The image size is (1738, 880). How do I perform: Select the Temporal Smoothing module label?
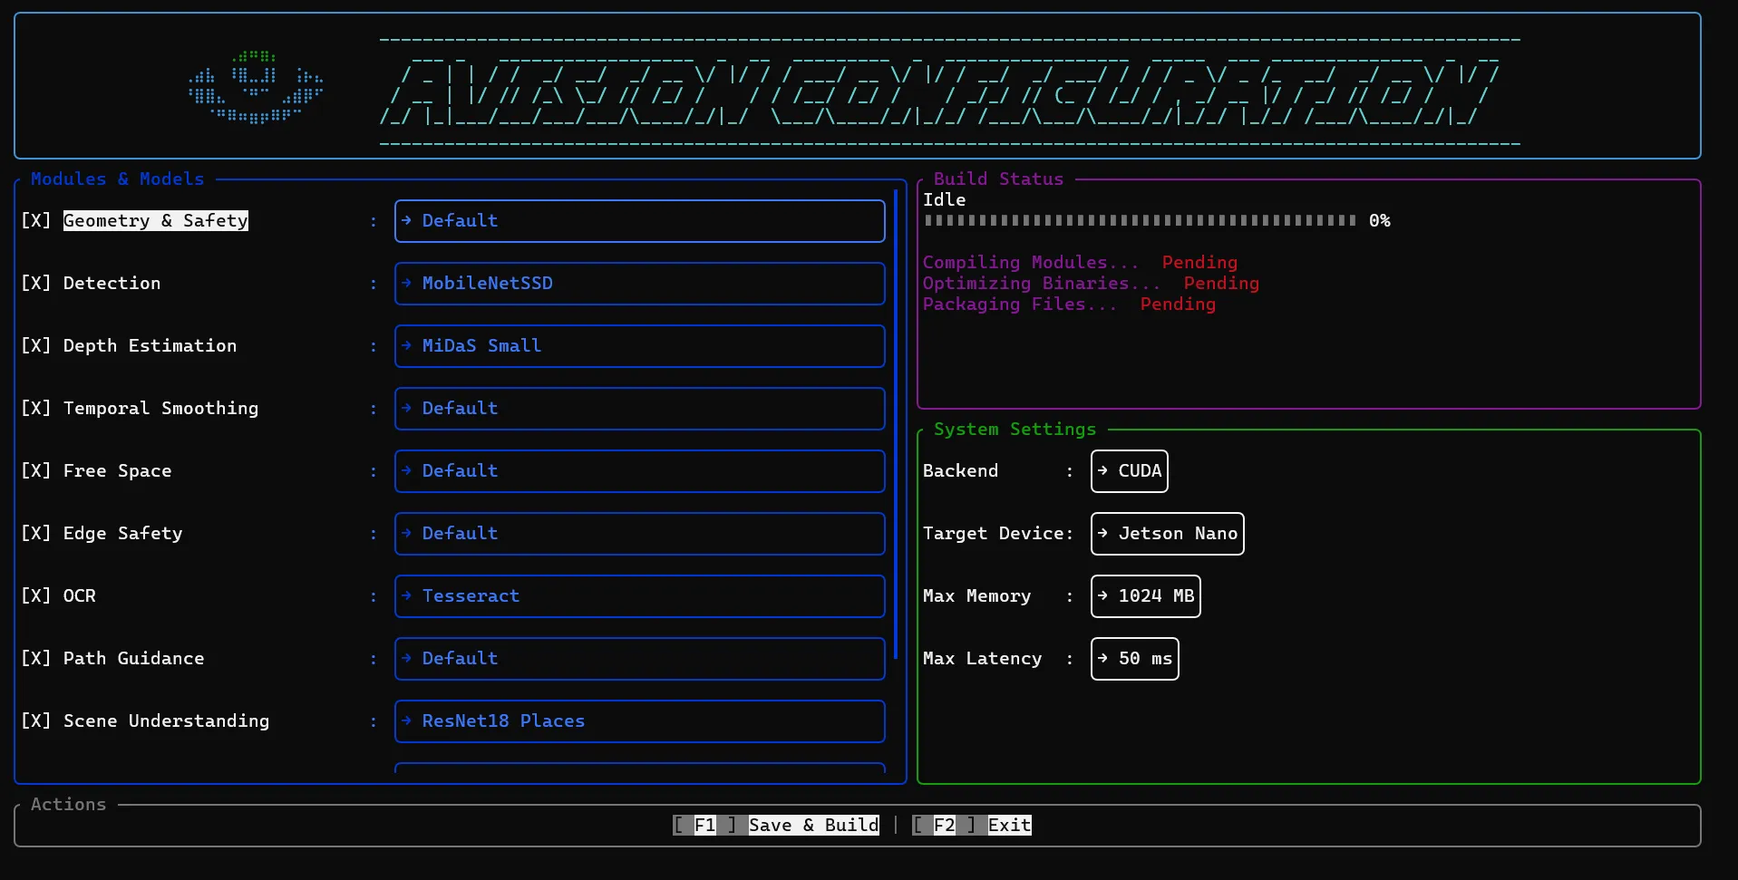(161, 409)
